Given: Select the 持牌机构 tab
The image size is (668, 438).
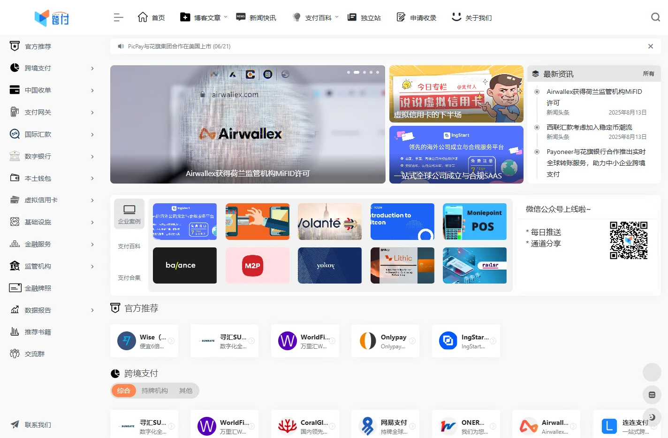Looking at the screenshot, I should [x=155, y=391].
